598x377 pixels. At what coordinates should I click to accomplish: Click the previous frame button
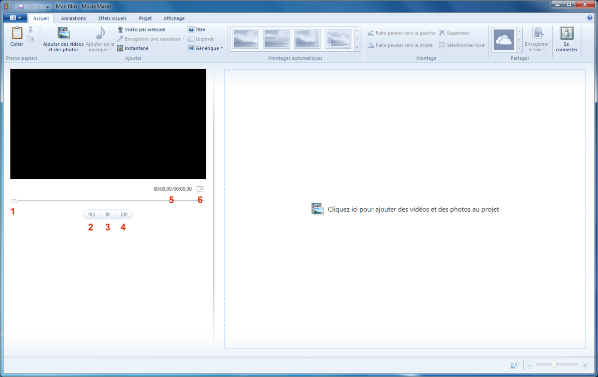pos(92,214)
